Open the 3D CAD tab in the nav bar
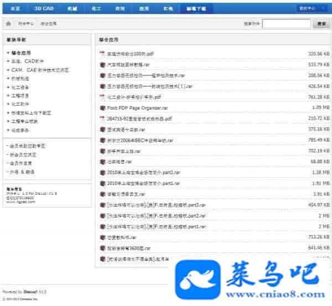This screenshot has height=306, width=332. tap(44, 8)
